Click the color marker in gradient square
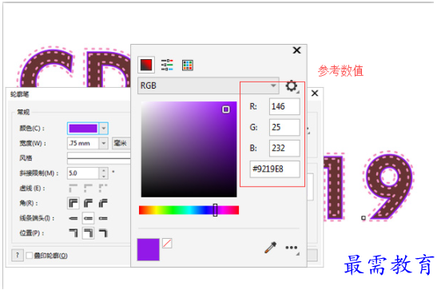Viewport: 441px width, 290px height. pos(226,109)
